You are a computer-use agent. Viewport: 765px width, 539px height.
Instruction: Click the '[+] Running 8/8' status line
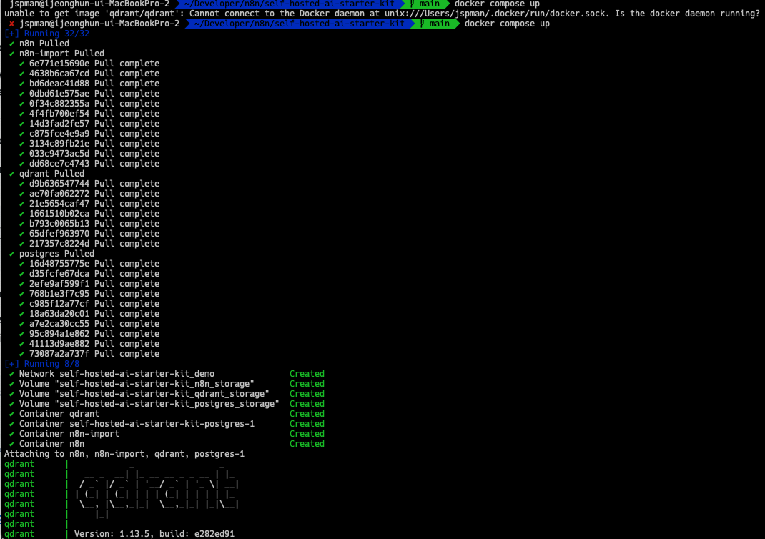pos(41,364)
